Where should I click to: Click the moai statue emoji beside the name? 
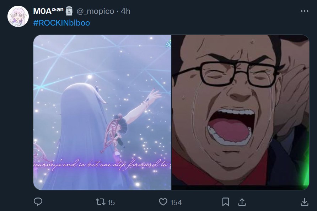pos(69,11)
